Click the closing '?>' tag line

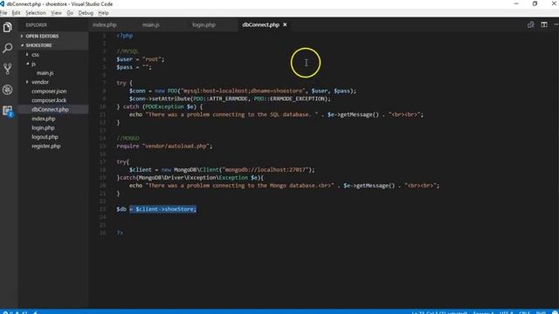(120, 233)
